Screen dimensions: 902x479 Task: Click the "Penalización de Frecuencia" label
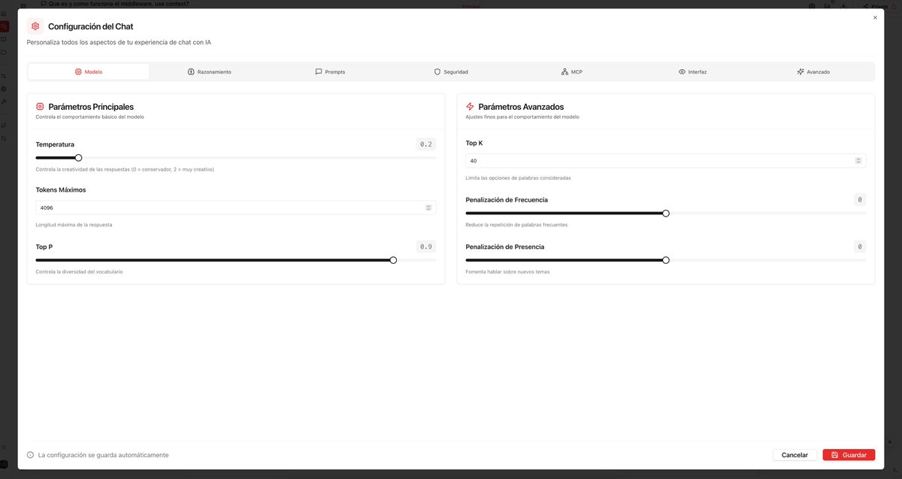[x=507, y=200]
